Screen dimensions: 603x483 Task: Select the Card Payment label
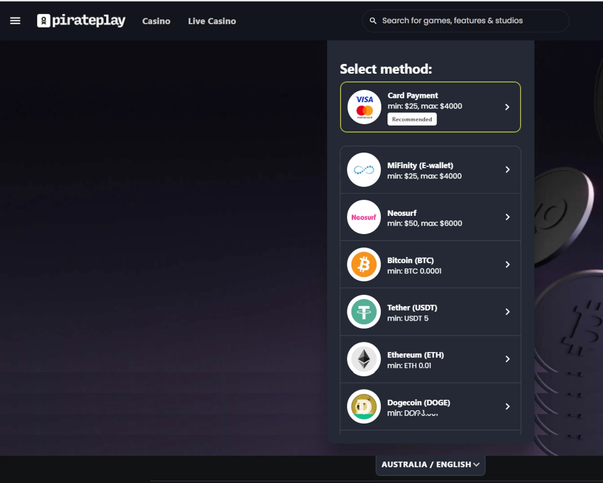[413, 95]
